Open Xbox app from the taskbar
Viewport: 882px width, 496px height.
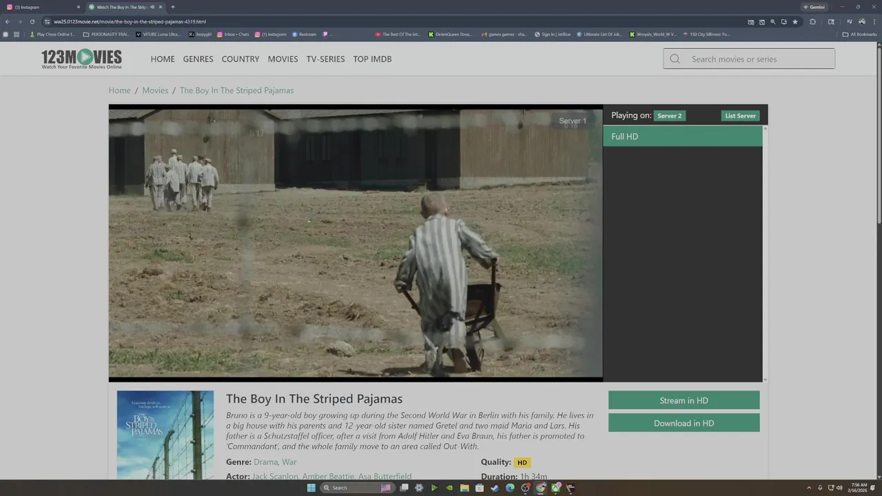pyautogui.click(x=555, y=488)
